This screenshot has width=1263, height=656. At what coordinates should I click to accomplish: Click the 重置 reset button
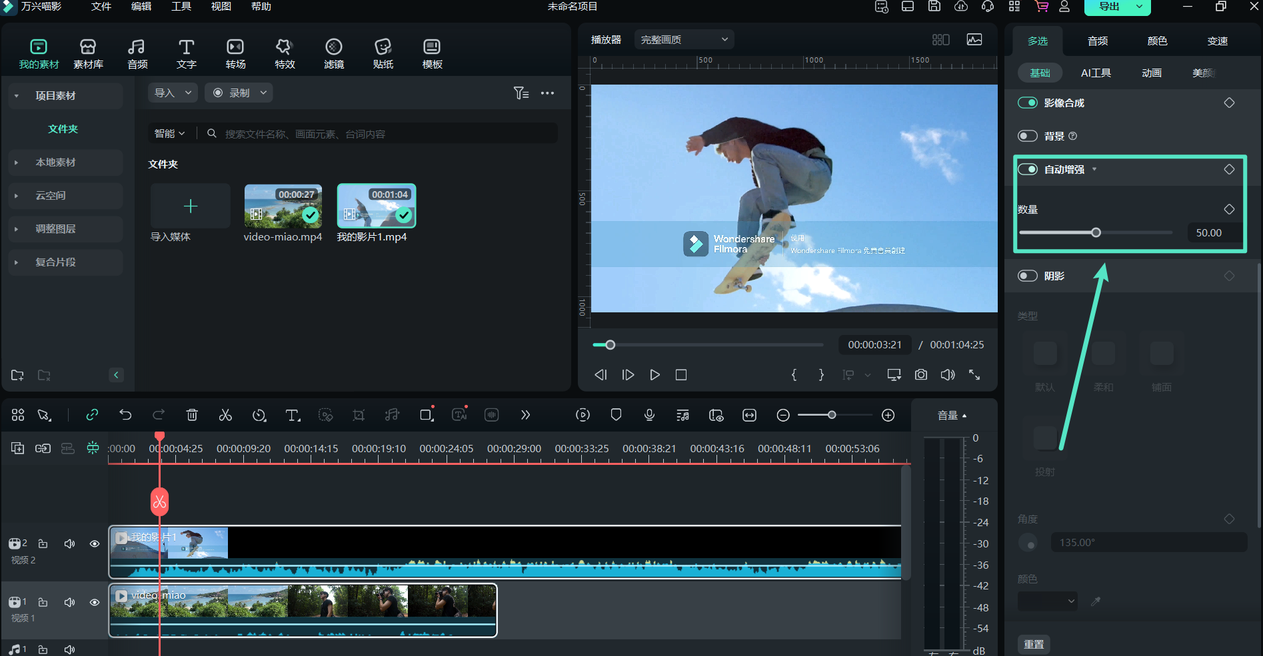(x=1034, y=645)
